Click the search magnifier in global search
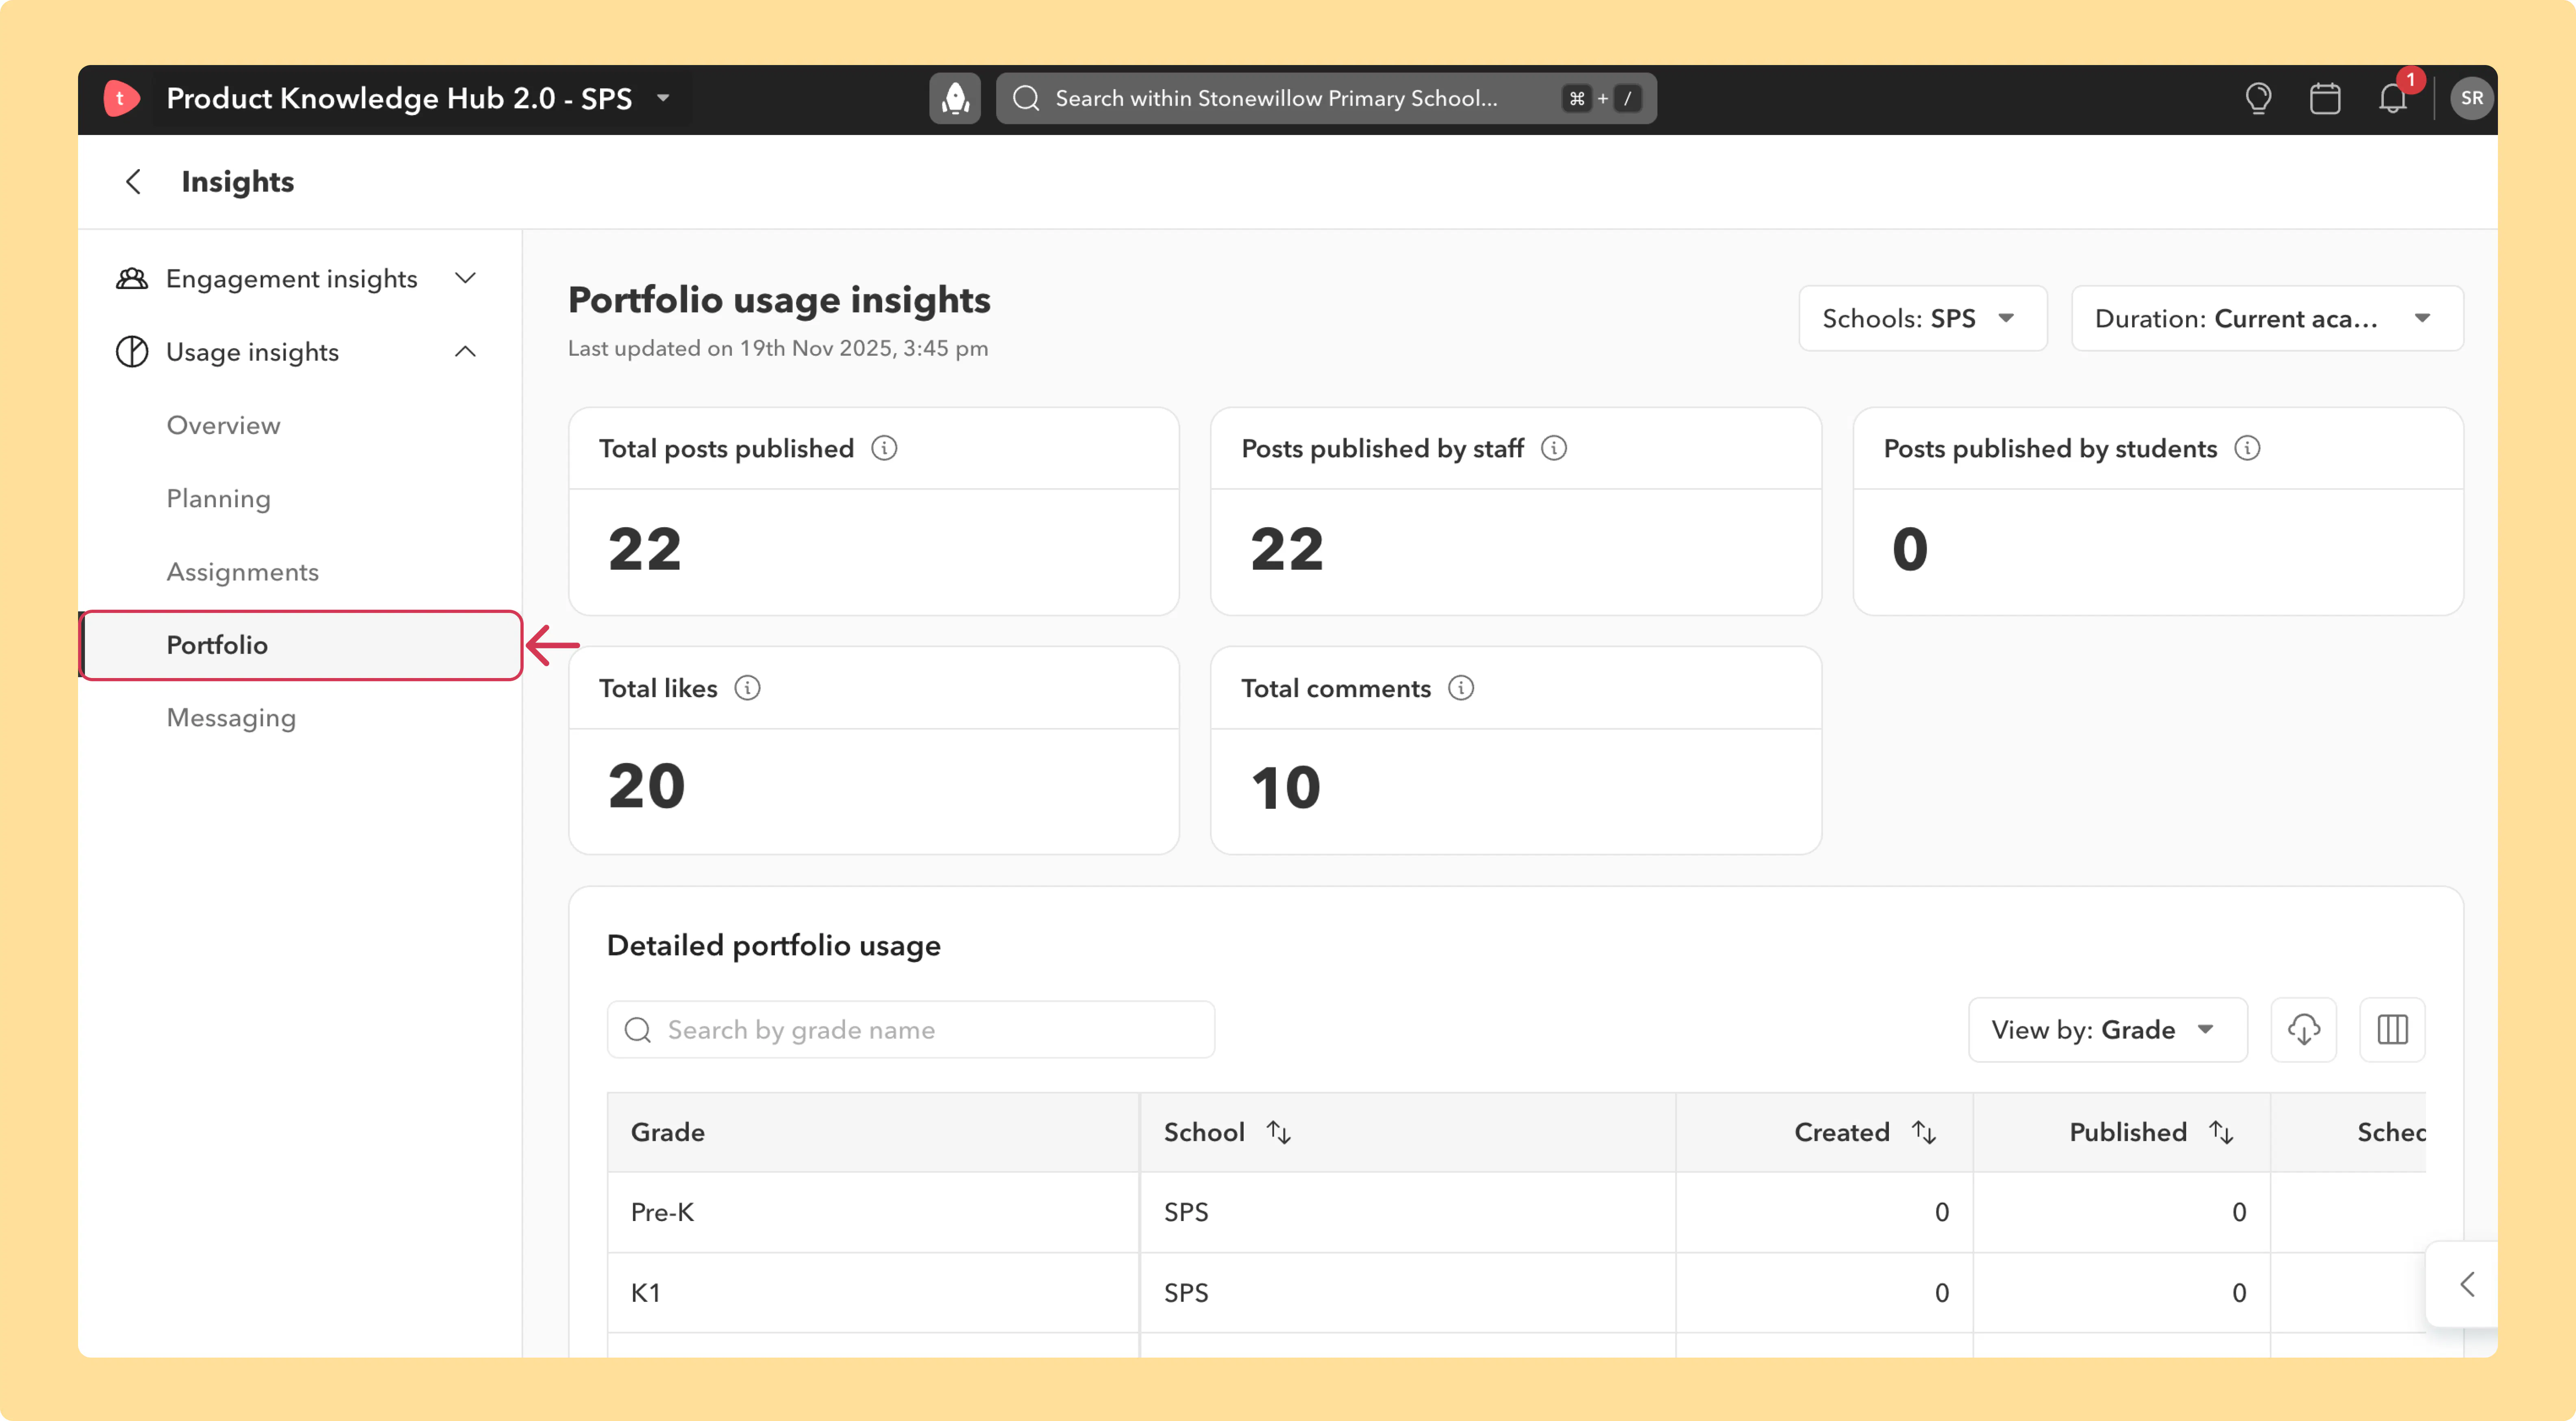The height and width of the screenshot is (1421, 2576). 1026,98
